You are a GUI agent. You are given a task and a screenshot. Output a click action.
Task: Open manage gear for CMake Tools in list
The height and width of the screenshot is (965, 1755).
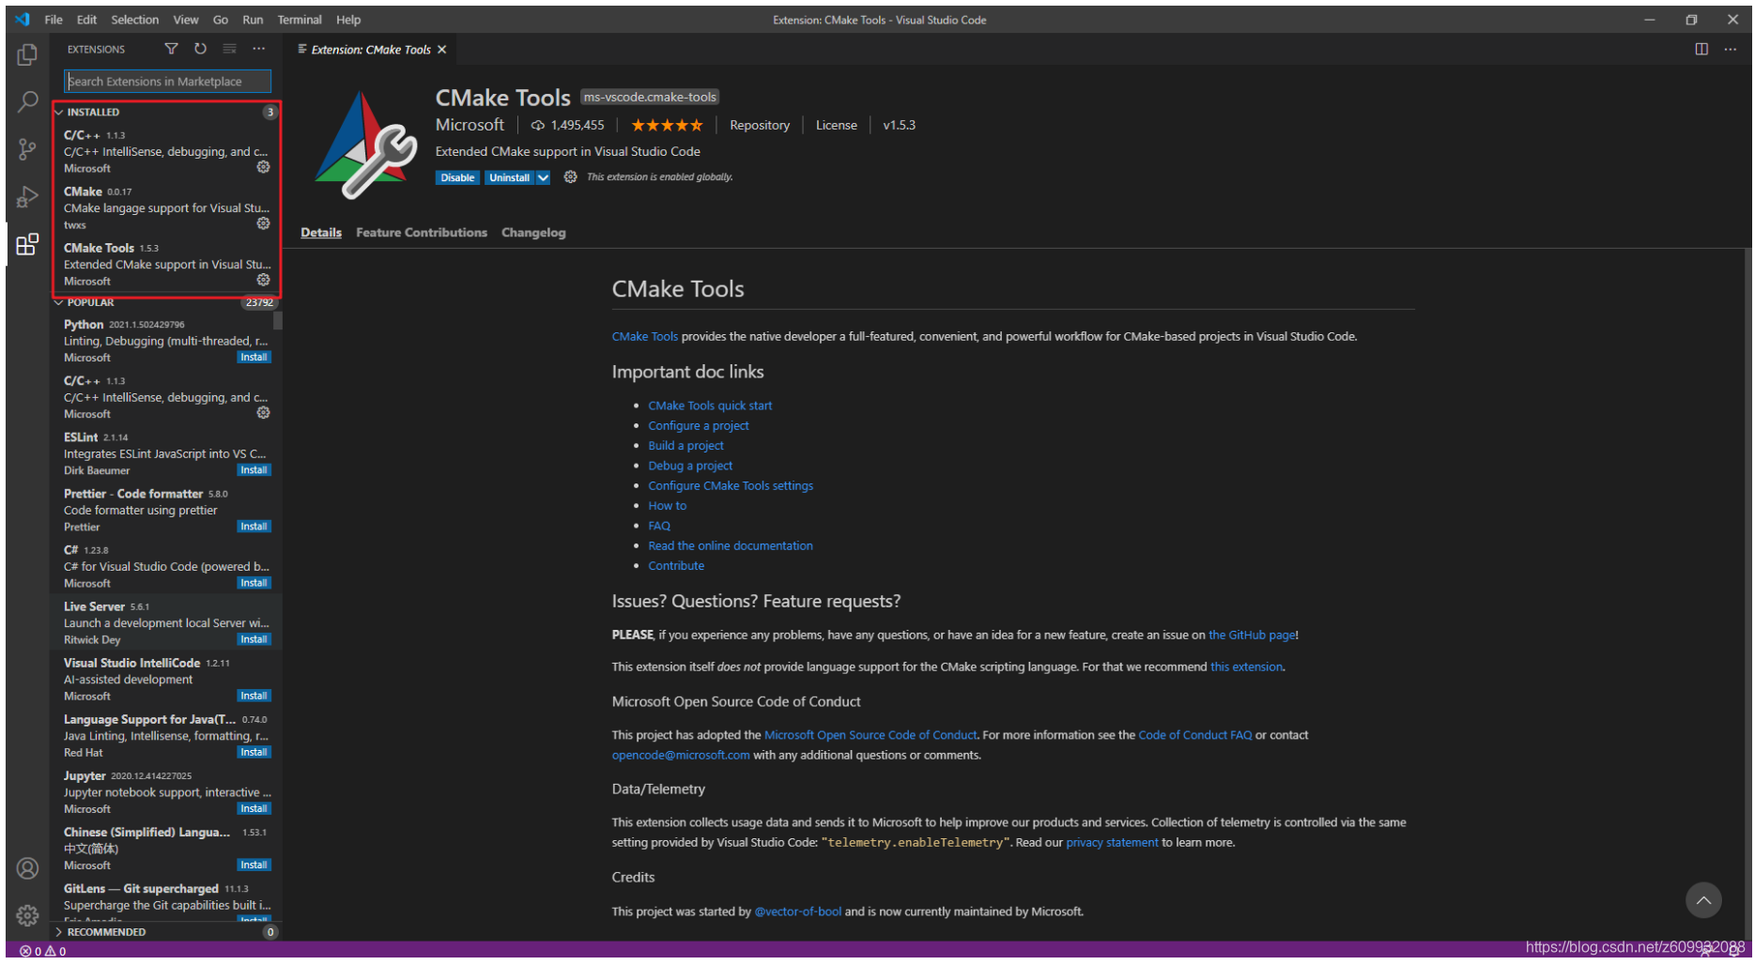click(x=263, y=280)
